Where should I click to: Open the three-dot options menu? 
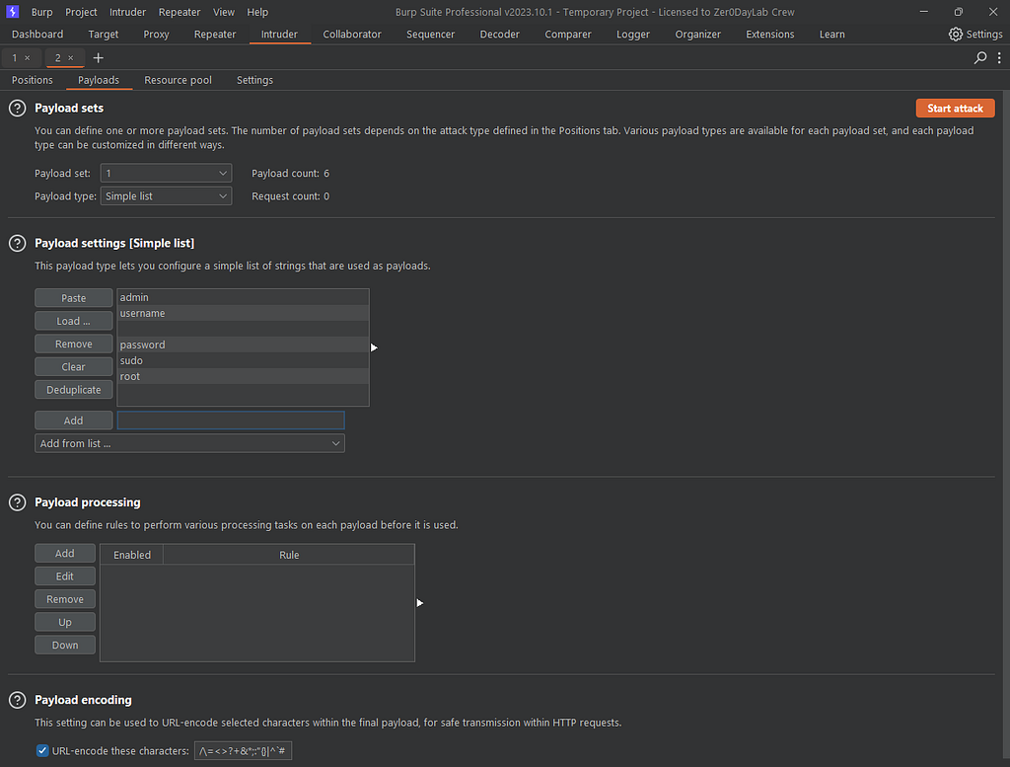(999, 58)
